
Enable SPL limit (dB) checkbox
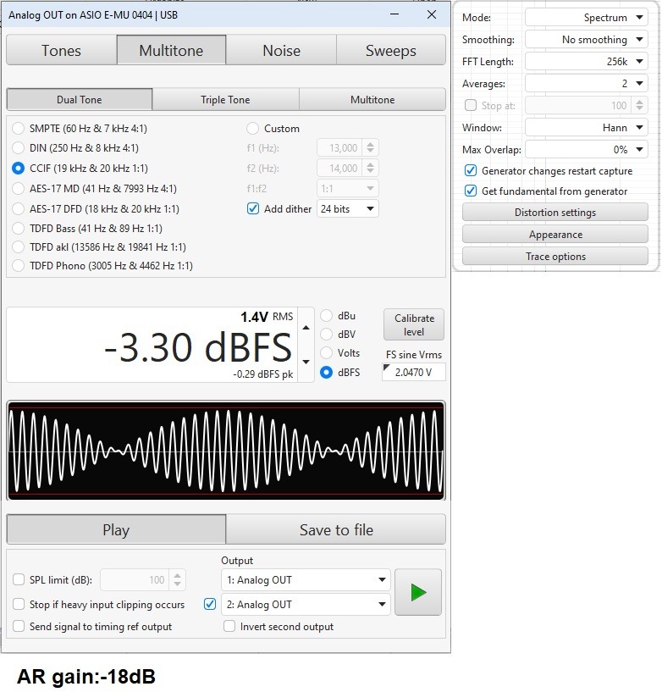(x=19, y=579)
